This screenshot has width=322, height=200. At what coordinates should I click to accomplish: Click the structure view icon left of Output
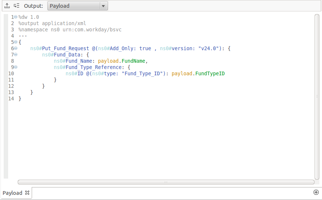16,6
